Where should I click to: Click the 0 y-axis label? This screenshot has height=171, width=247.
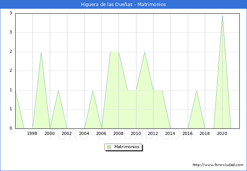(11, 128)
